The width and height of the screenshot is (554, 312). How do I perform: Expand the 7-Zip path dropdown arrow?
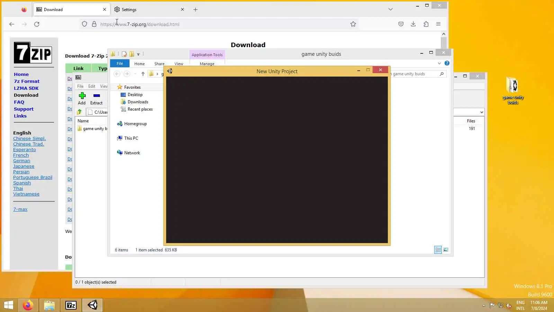click(482, 112)
